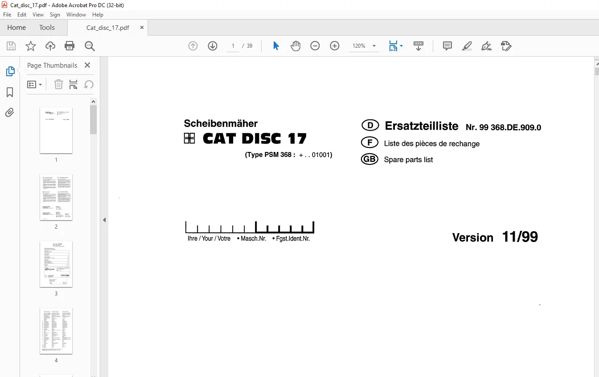Select page 2 thumbnail

[x=56, y=197]
